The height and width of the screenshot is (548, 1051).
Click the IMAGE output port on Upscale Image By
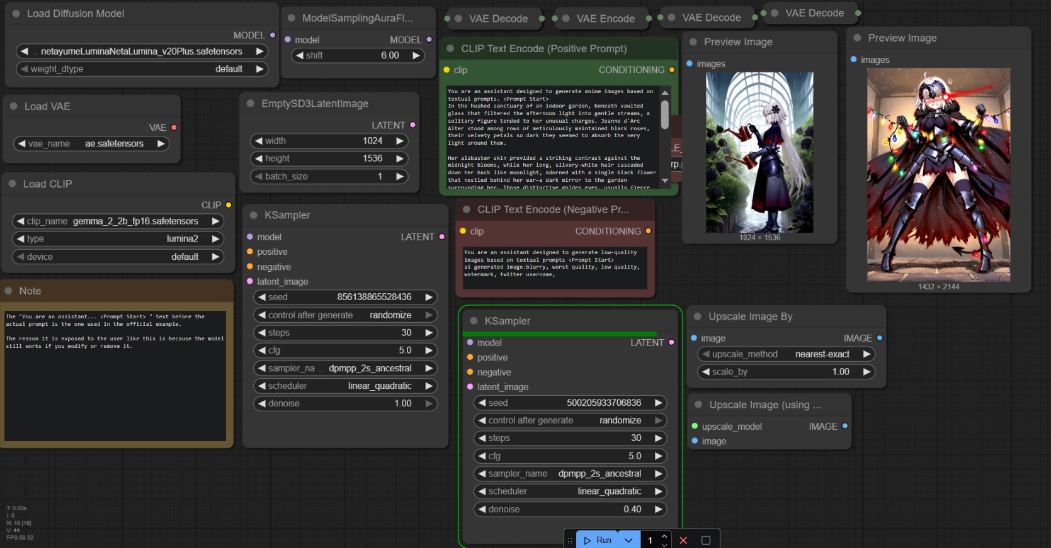click(880, 338)
